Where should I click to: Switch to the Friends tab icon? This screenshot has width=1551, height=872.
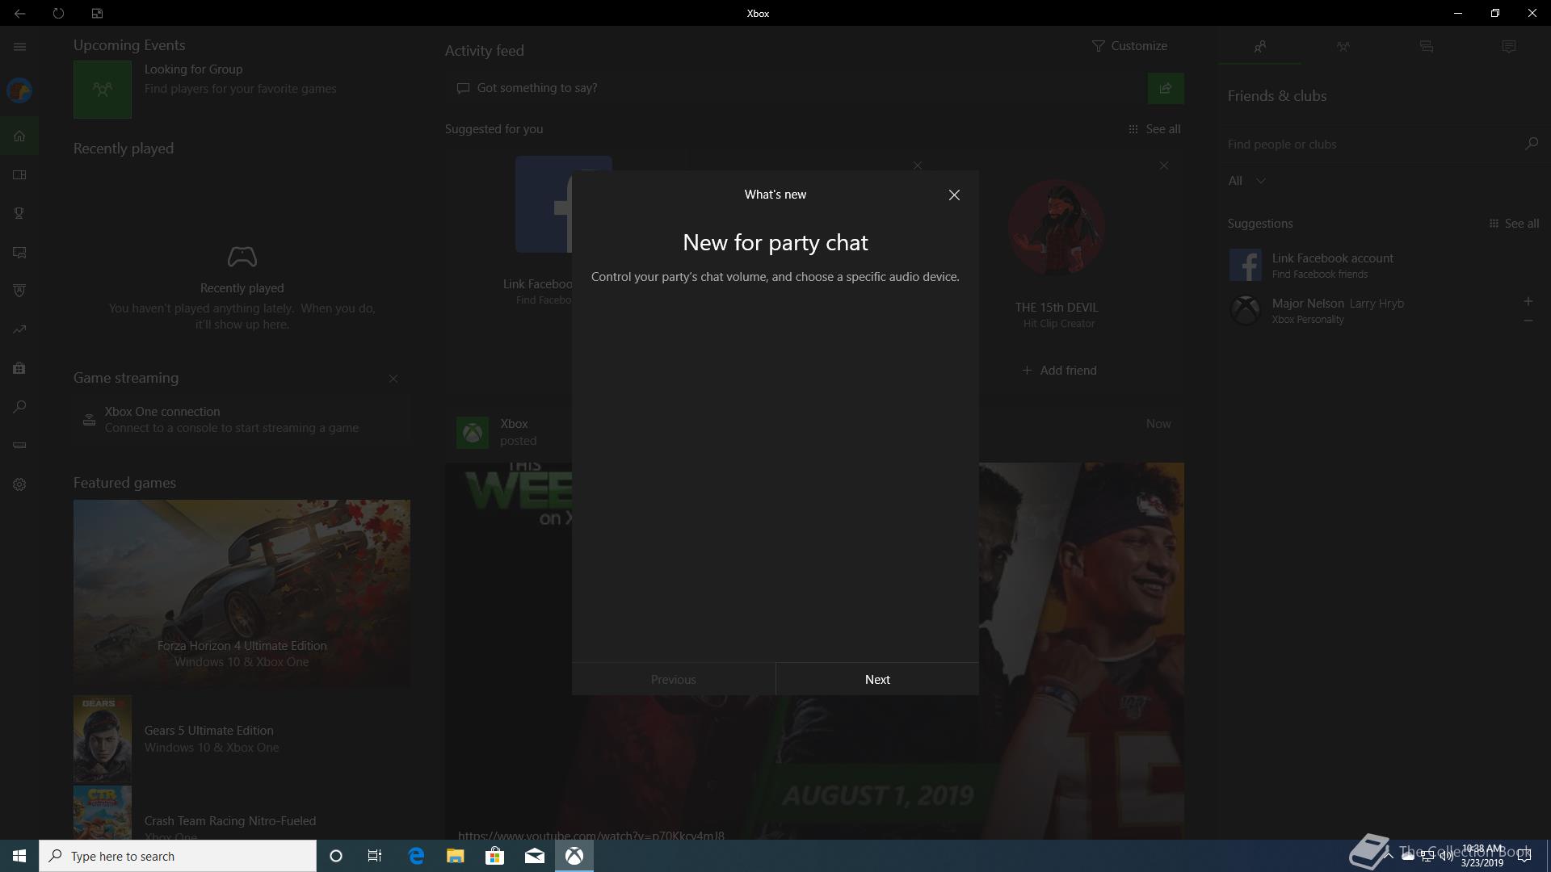(x=1260, y=47)
